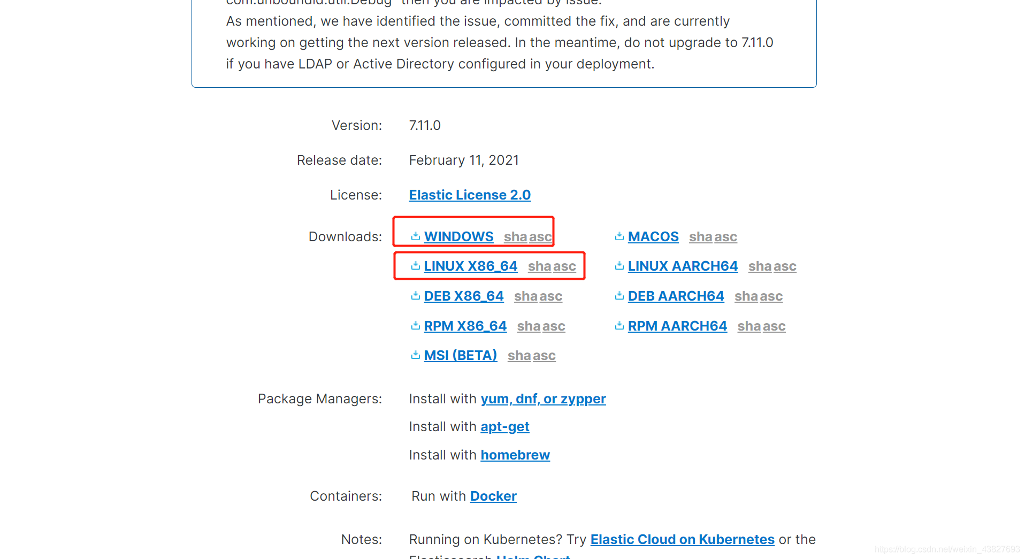This screenshot has height=559, width=1025.
Task: Download the MSI (BETA) installer
Action: 461,355
